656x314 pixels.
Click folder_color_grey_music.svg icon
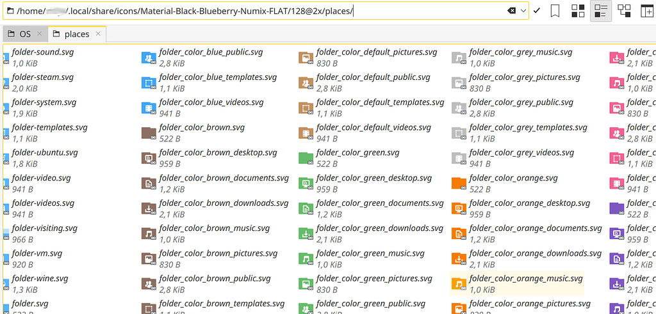[x=458, y=58]
